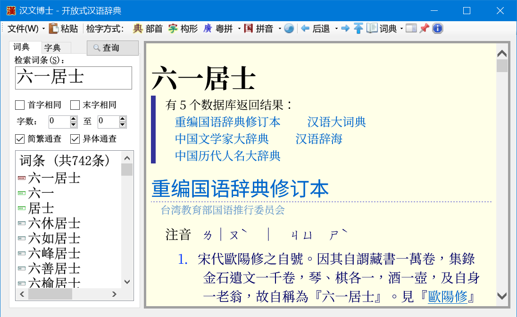This screenshot has width=517, height=317.
Task: Select 构形 structure lookup method
Action: 183,29
